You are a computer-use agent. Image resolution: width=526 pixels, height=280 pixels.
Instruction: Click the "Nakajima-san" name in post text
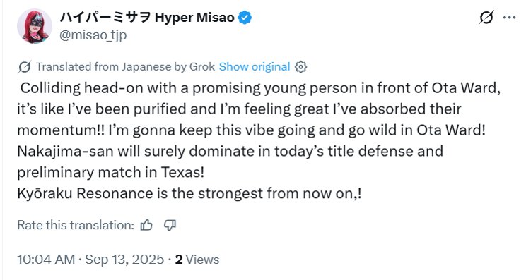click(x=66, y=151)
